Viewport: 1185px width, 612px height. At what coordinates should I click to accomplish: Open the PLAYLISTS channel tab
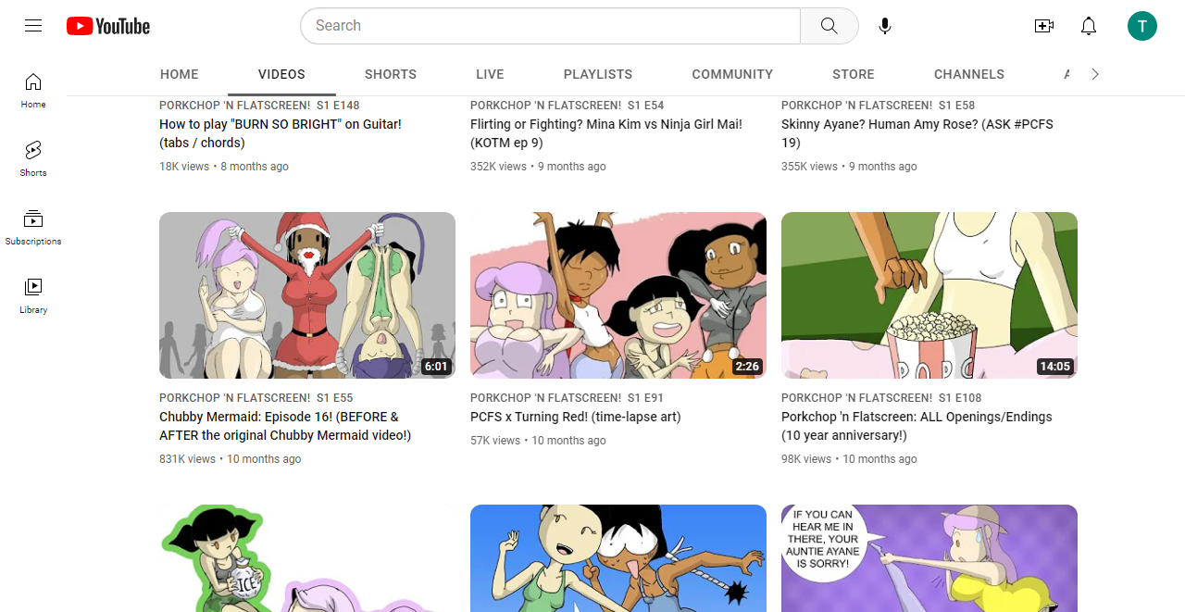[598, 74]
